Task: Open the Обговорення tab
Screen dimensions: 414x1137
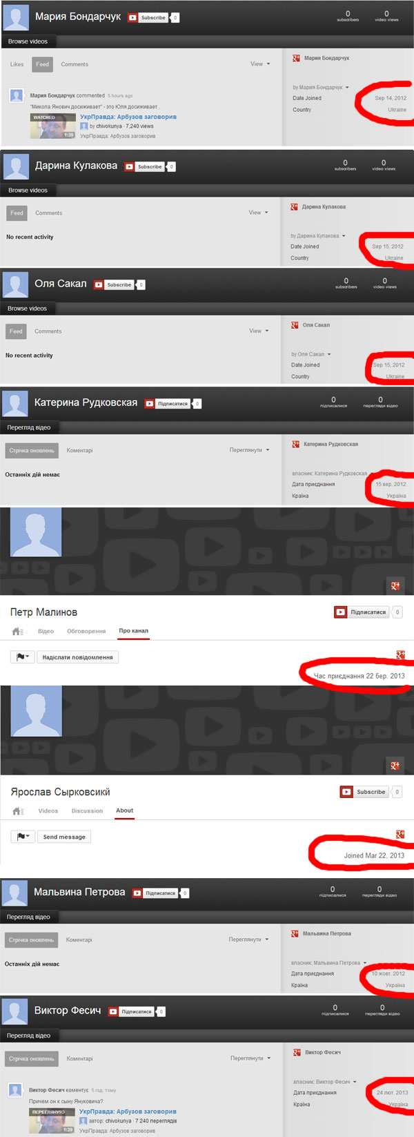Action: [86, 632]
